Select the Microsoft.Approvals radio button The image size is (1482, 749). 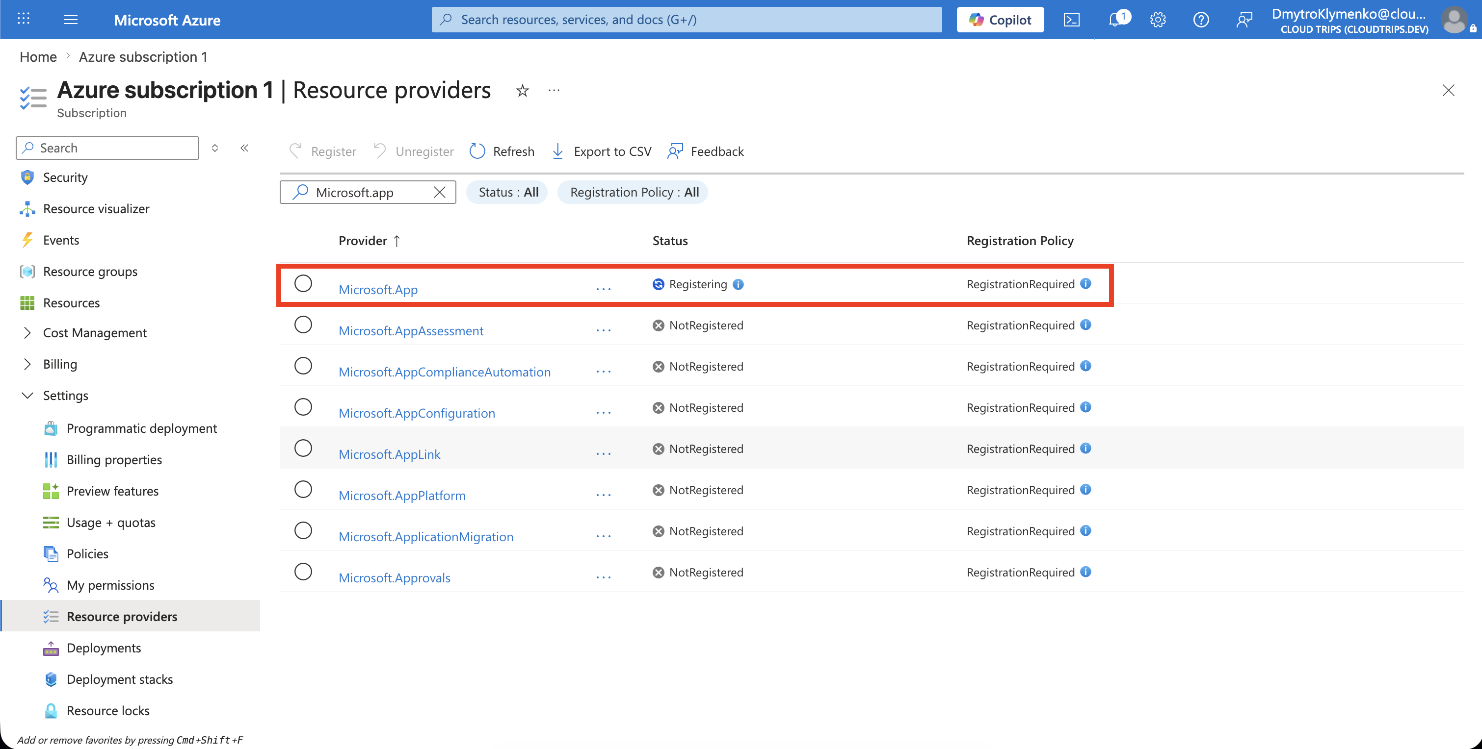[303, 572]
